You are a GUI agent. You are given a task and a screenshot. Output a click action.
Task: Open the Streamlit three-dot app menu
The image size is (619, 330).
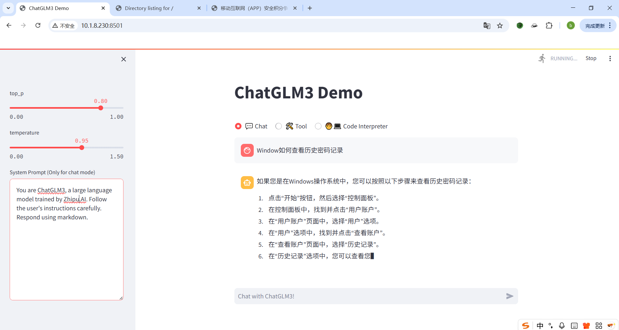click(610, 58)
